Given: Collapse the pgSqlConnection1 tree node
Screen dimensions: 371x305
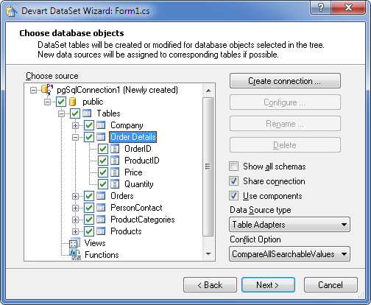Looking at the screenshot, I should [x=33, y=90].
